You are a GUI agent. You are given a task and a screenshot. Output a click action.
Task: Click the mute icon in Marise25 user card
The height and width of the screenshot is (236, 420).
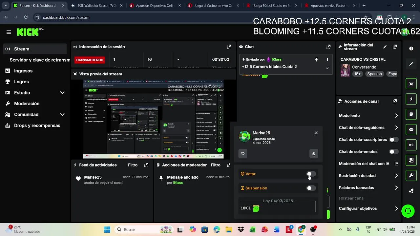[x=314, y=154]
